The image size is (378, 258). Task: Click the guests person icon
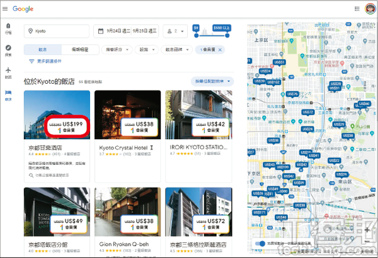click(x=169, y=31)
